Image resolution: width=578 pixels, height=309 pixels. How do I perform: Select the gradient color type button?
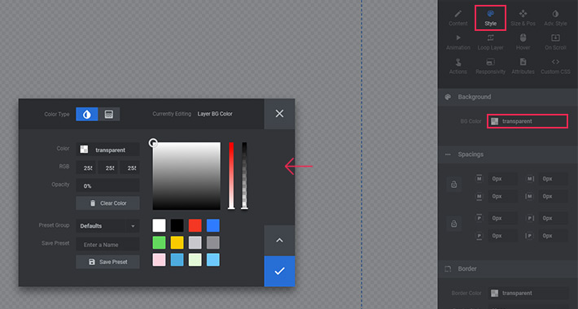(109, 114)
